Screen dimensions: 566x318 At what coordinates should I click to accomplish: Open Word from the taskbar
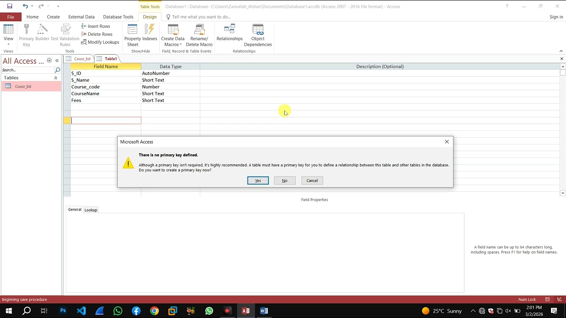(264, 311)
